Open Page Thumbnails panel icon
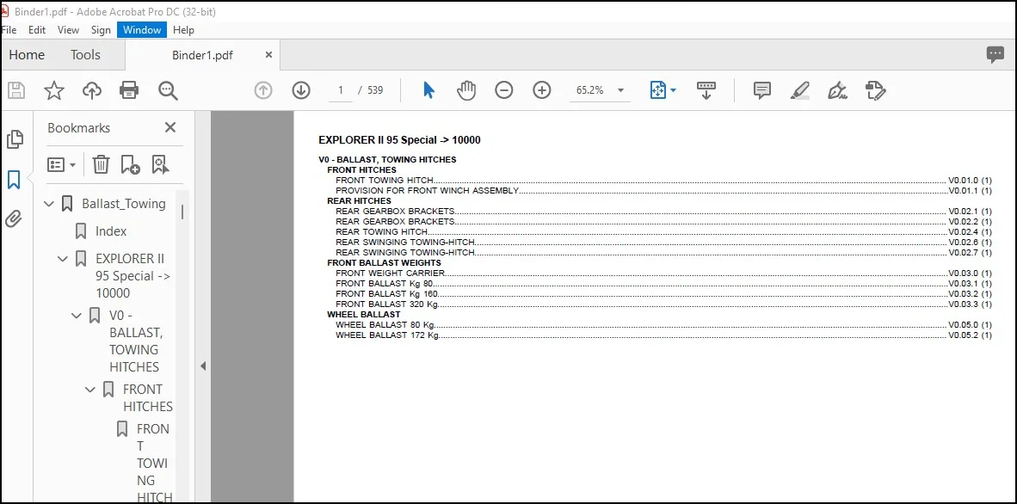 tap(15, 139)
